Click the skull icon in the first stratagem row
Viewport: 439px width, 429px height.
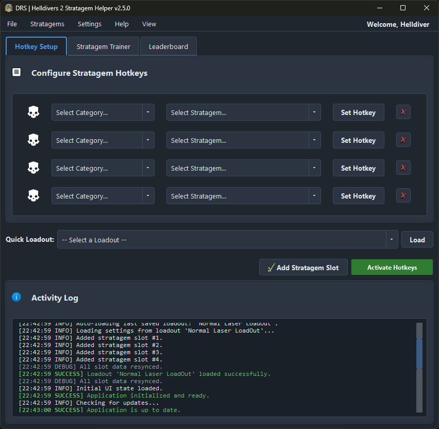coord(33,112)
